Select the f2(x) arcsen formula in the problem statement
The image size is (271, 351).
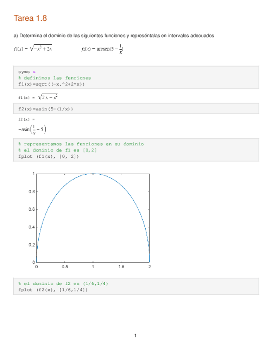pyautogui.click(x=102, y=49)
